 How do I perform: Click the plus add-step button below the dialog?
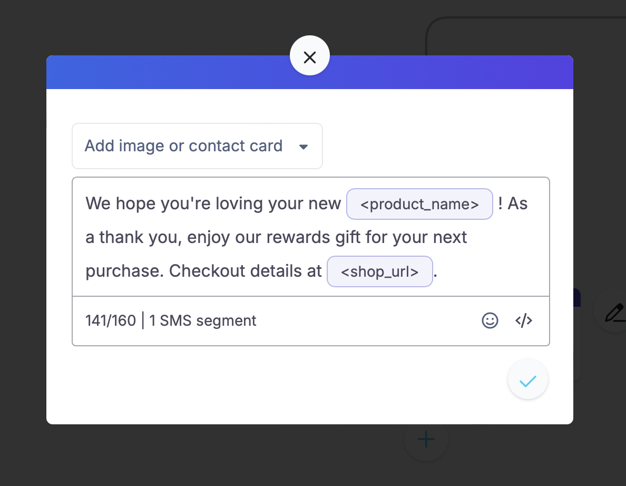[x=426, y=439]
